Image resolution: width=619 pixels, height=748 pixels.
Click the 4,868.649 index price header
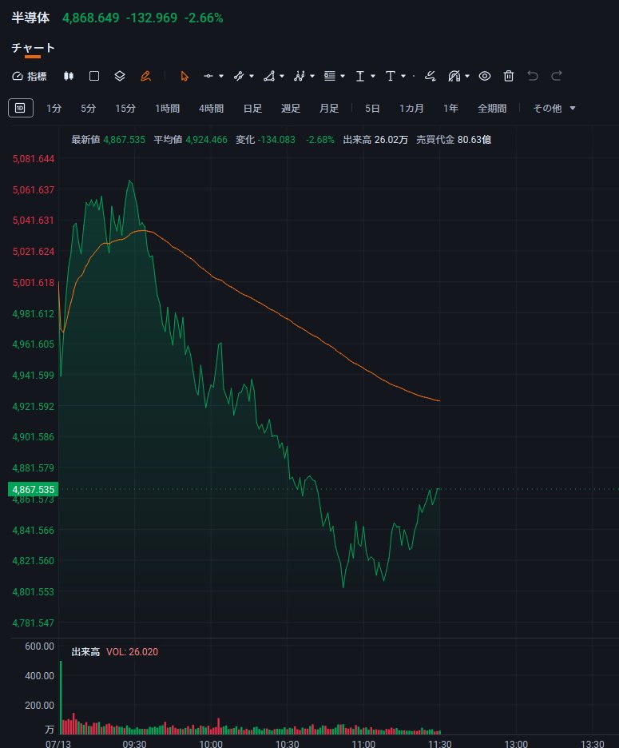[x=90, y=18]
